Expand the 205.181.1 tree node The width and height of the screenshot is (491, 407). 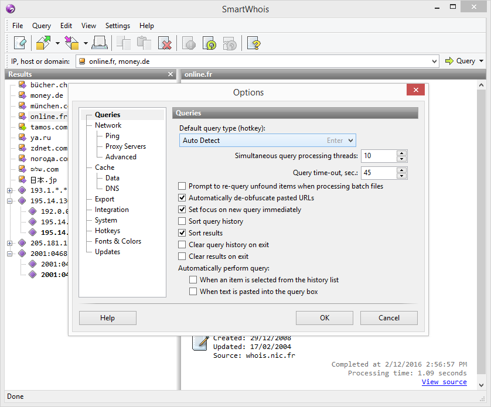click(x=10, y=243)
